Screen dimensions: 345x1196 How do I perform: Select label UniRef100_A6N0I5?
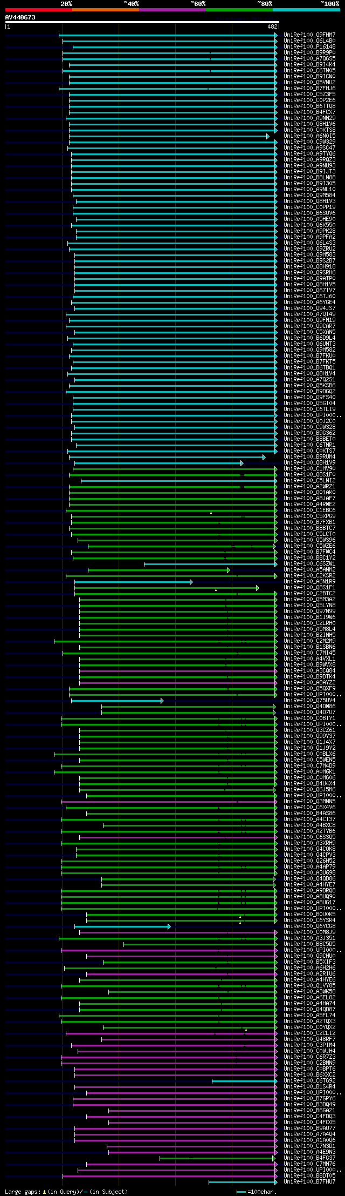(x=309, y=136)
